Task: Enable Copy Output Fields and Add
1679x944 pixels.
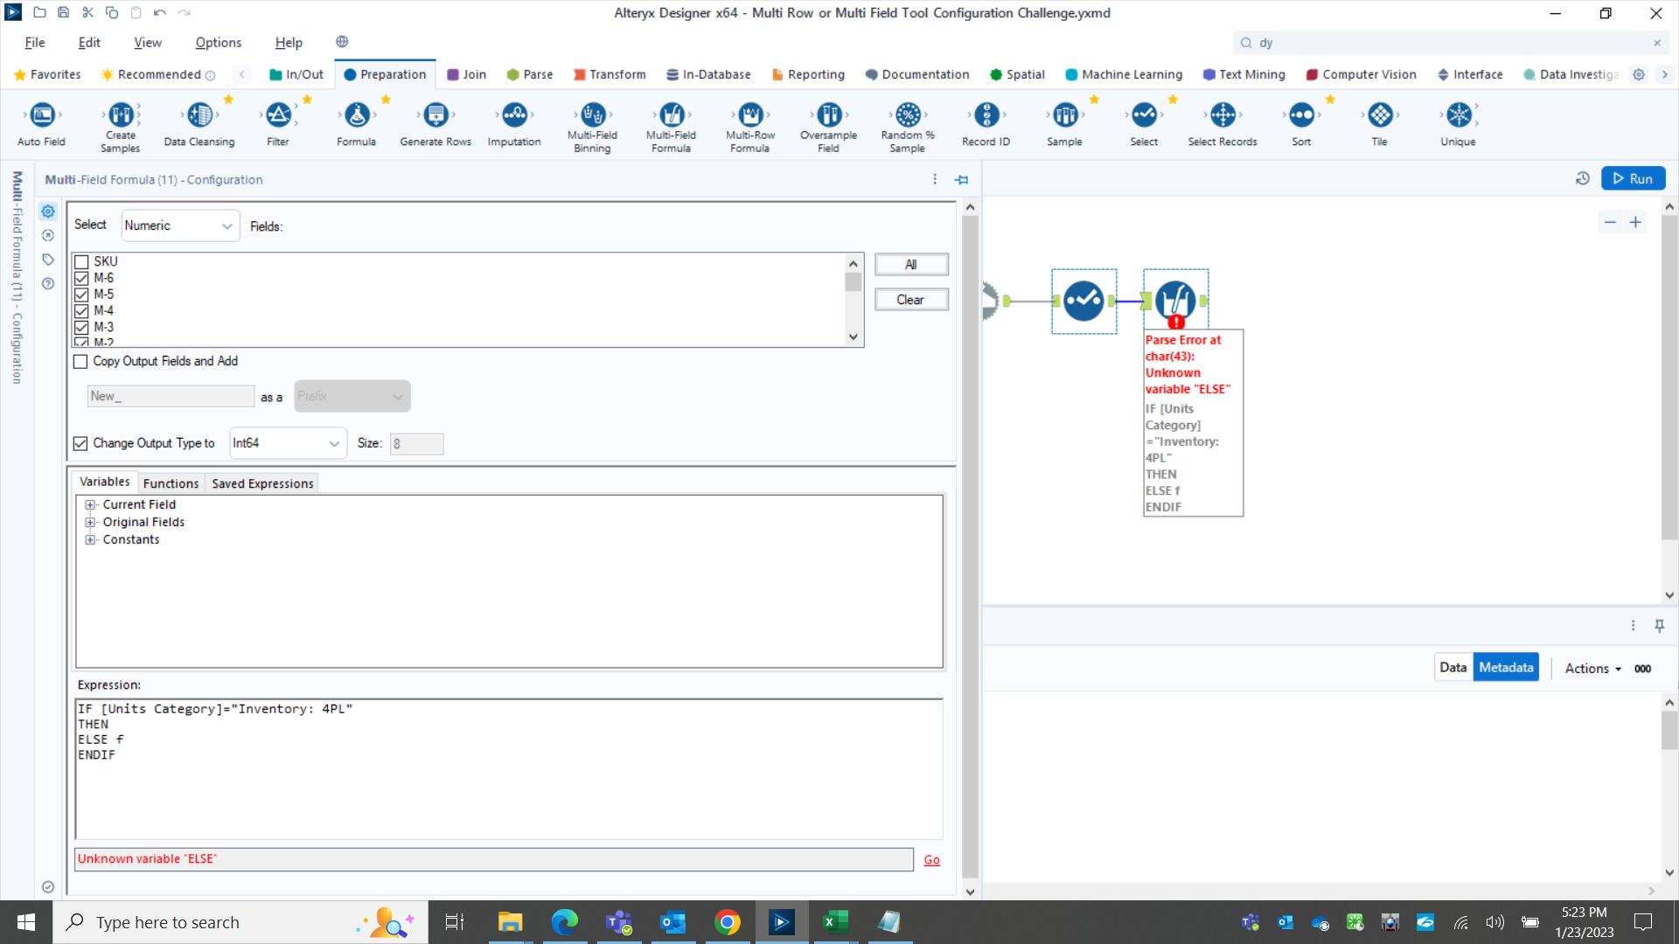Action: pos(80,361)
